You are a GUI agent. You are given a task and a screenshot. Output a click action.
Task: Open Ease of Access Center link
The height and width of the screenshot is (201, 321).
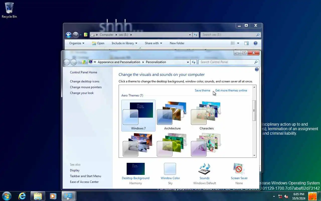click(84, 182)
